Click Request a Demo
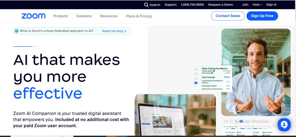 [x=221, y=5]
